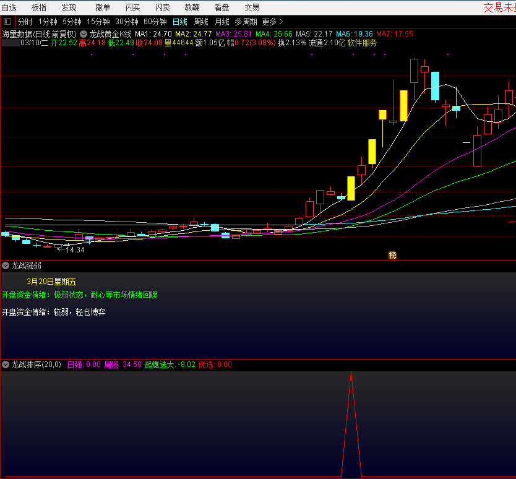Open the 交易 trading menu

pyautogui.click(x=252, y=7)
